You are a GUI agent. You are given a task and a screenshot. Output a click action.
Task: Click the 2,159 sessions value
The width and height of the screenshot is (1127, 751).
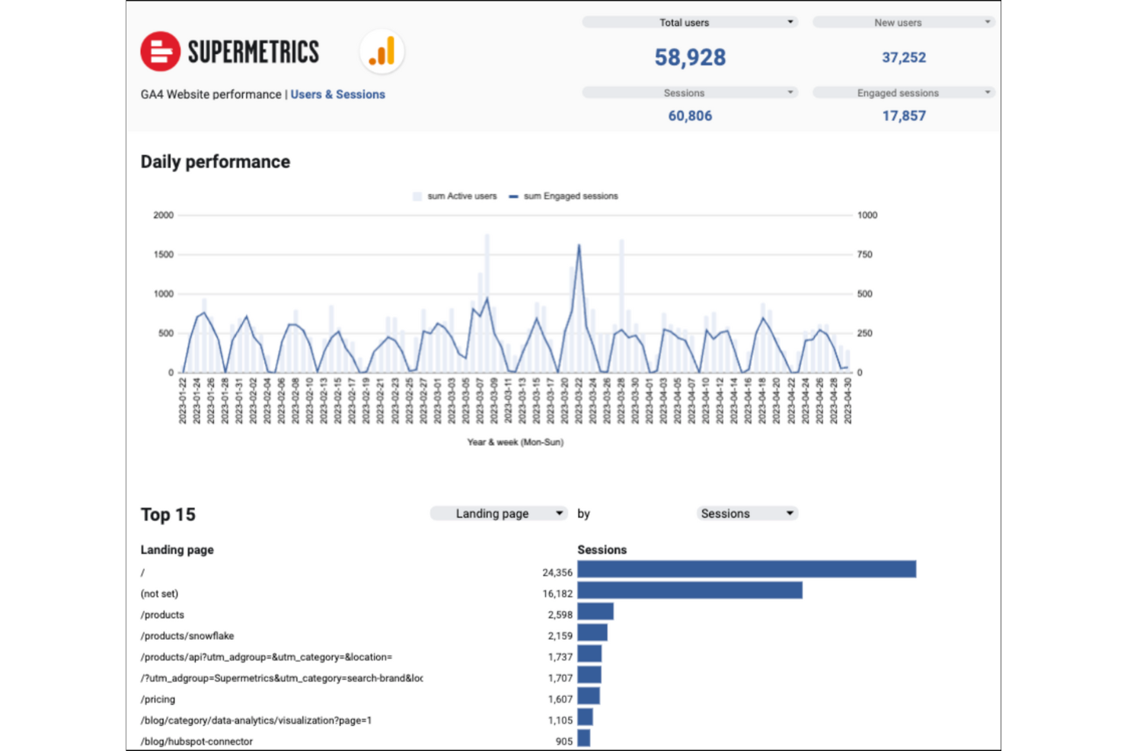pyautogui.click(x=560, y=636)
